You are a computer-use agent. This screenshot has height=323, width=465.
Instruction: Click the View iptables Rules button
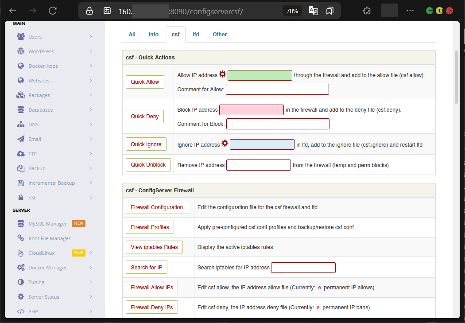coord(154,247)
